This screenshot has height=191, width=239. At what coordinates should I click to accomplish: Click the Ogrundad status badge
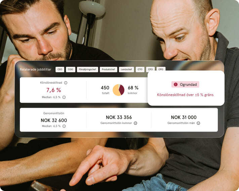(185, 84)
